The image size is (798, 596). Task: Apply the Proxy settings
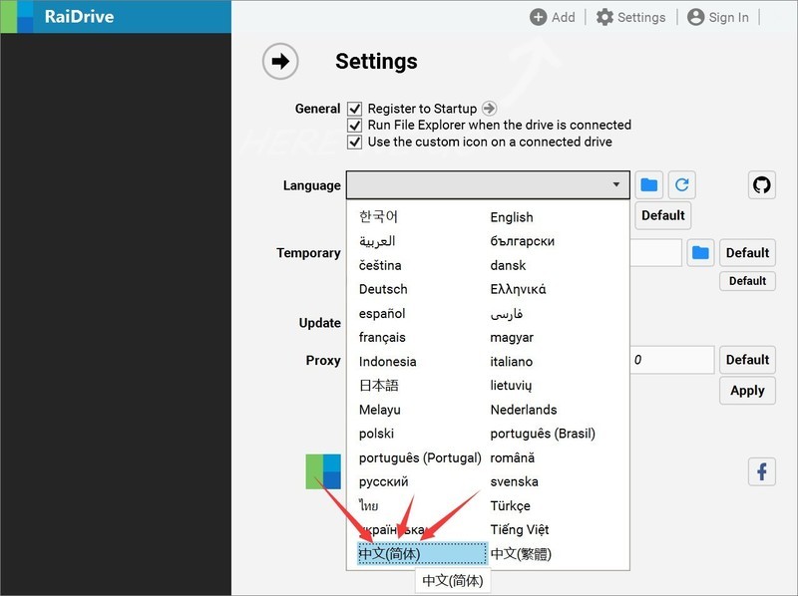(747, 391)
